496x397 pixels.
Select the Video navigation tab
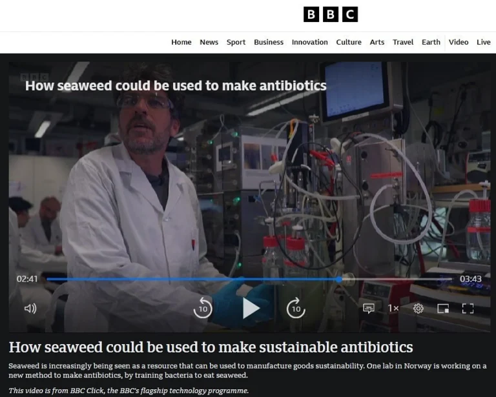[x=459, y=42]
